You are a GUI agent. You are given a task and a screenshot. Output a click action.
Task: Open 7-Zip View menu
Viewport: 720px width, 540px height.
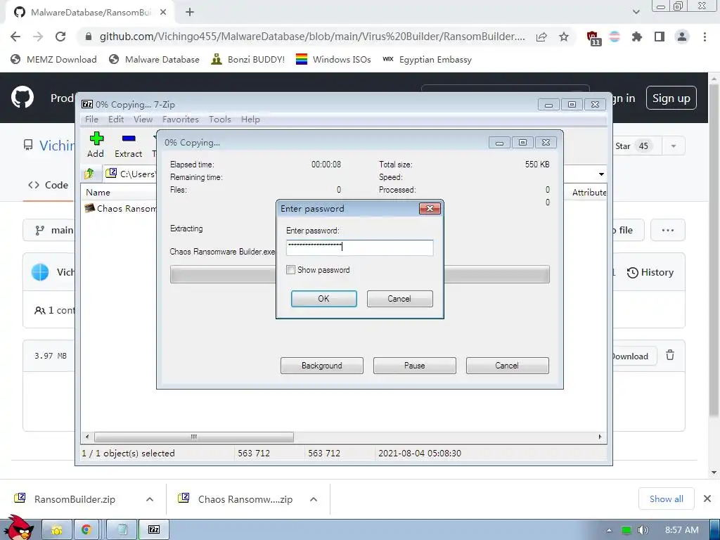click(143, 120)
